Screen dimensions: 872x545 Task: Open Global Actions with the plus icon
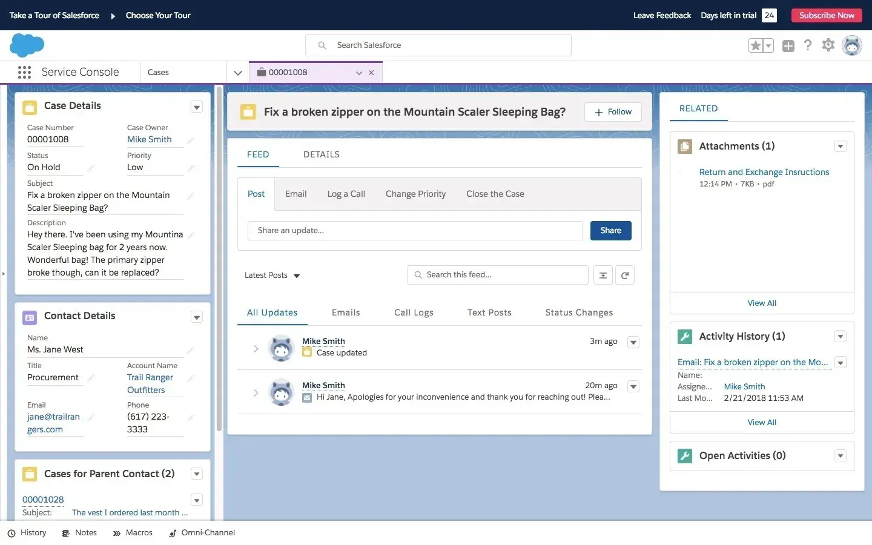[788, 45]
